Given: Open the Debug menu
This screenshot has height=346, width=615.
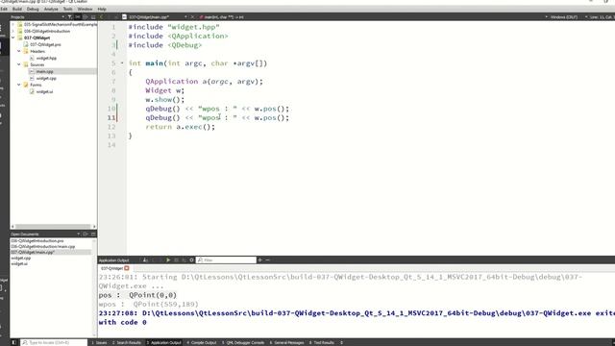Looking at the screenshot, I should tap(33, 9).
